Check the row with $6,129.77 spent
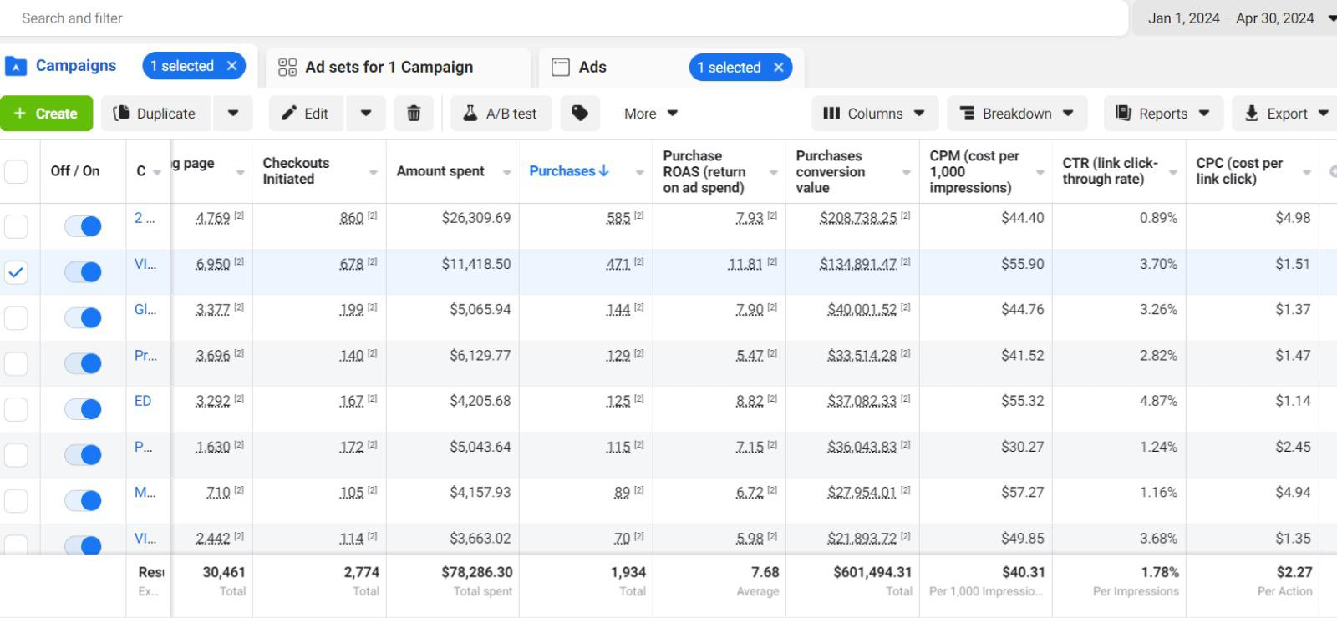1337x618 pixels. (16, 364)
